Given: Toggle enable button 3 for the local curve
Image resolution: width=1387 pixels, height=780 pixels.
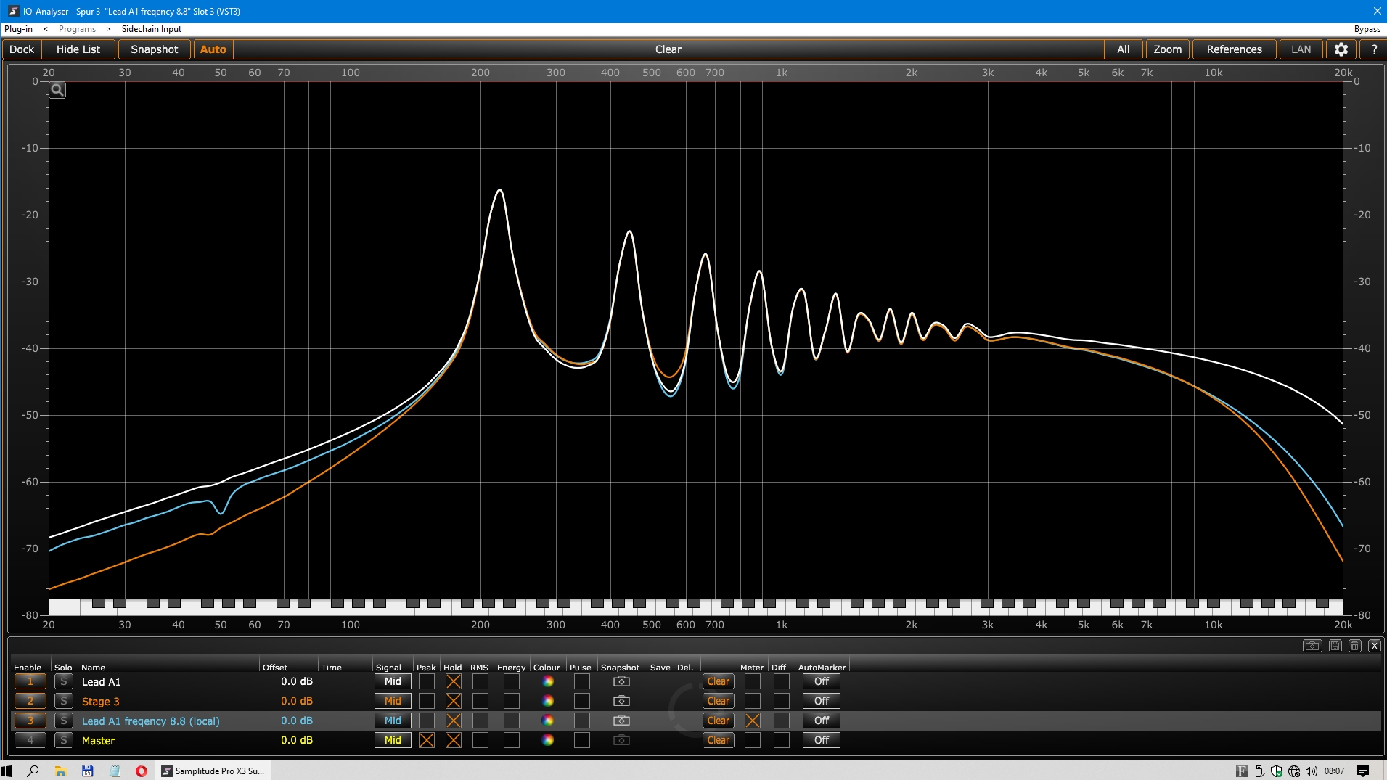Looking at the screenshot, I should click(30, 721).
